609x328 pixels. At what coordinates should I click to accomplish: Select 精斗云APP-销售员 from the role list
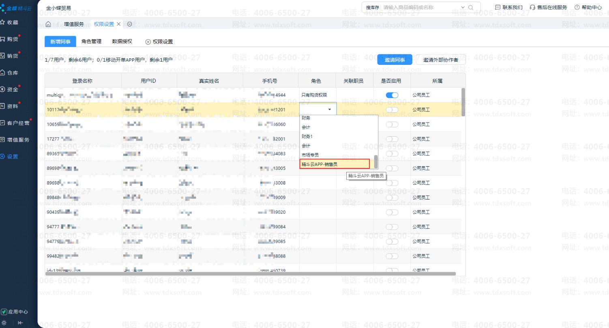[x=335, y=164]
